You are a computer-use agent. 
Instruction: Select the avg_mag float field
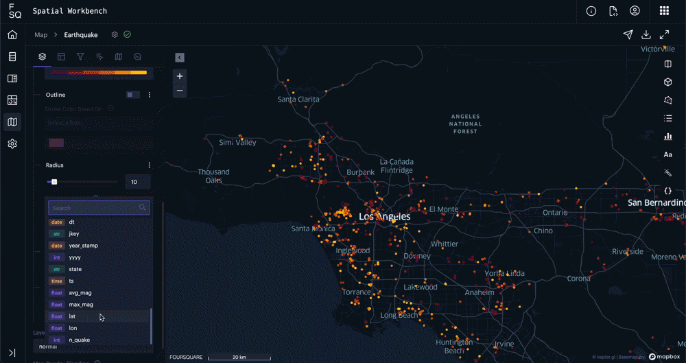99,293
